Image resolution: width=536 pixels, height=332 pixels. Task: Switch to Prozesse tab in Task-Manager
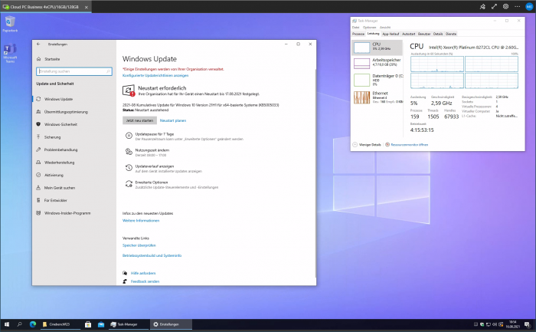(358, 34)
